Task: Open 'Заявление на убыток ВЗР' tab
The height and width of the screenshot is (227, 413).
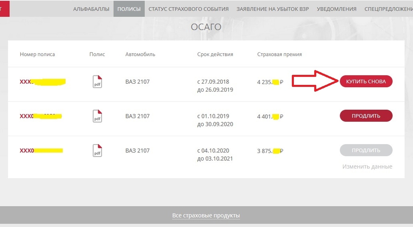Action: pos(273,9)
